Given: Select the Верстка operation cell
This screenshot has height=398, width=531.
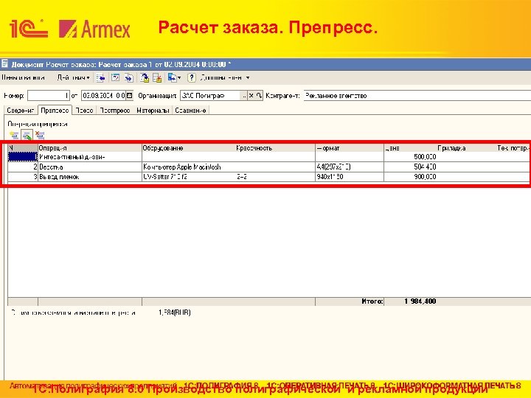Looking at the screenshot, I should 90,167.
